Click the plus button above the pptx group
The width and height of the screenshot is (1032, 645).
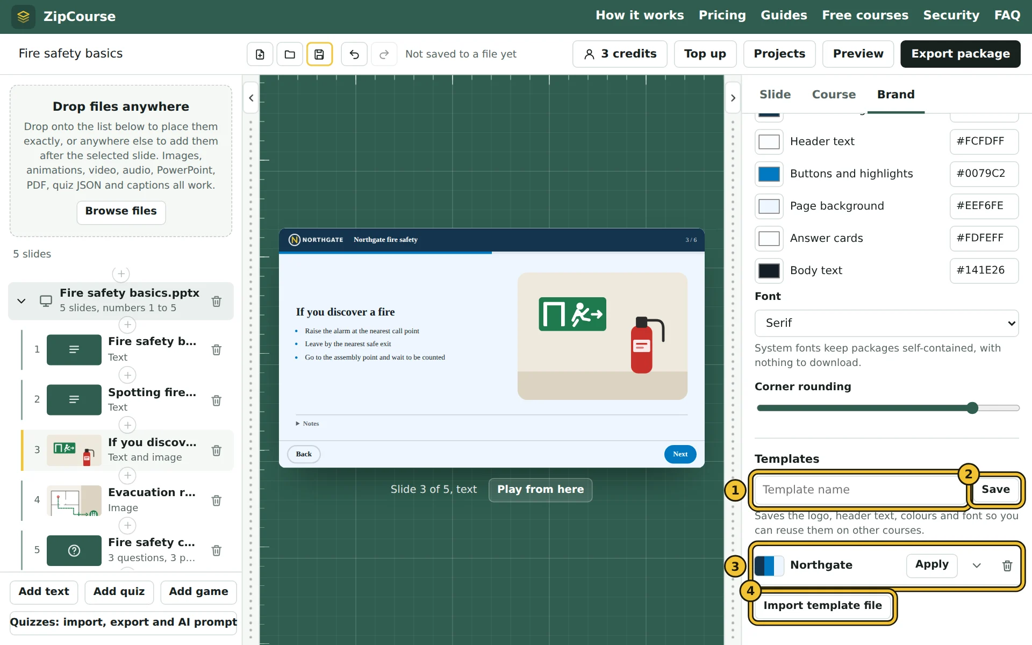(121, 274)
